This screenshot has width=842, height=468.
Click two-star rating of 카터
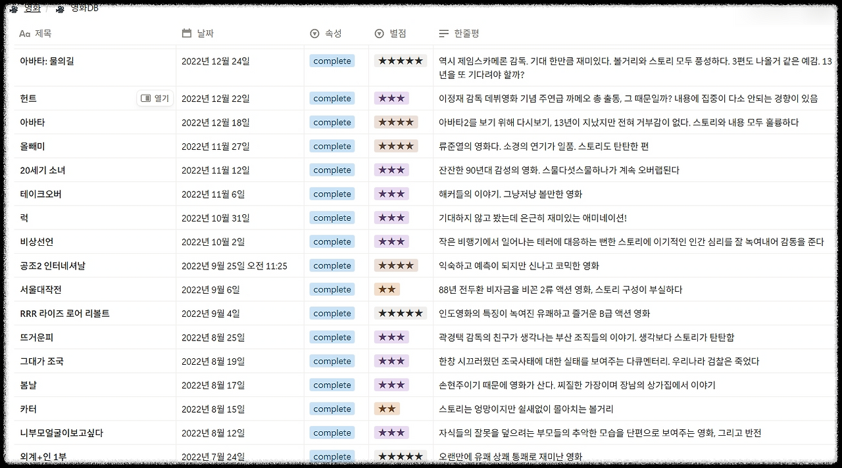coord(387,410)
